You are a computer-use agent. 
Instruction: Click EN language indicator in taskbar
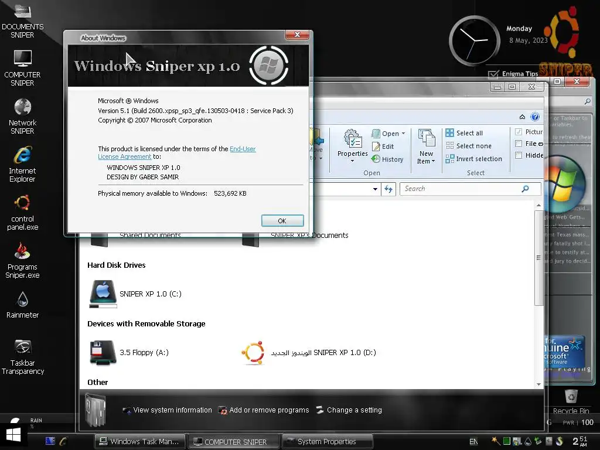[x=473, y=442]
